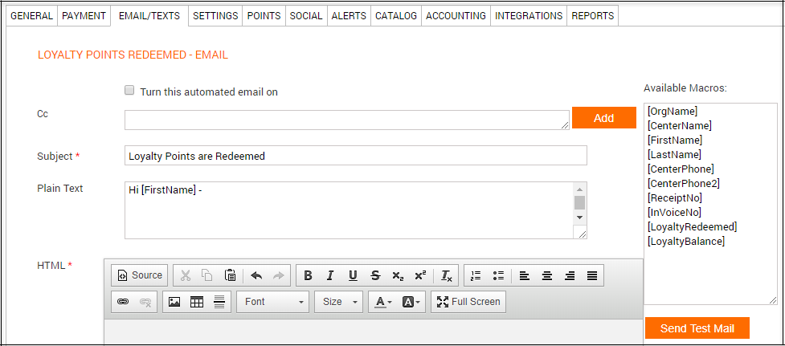Image resolution: width=785 pixels, height=346 pixels.
Task: Switch editor to Full Screen
Action: [x=468, y=302]
